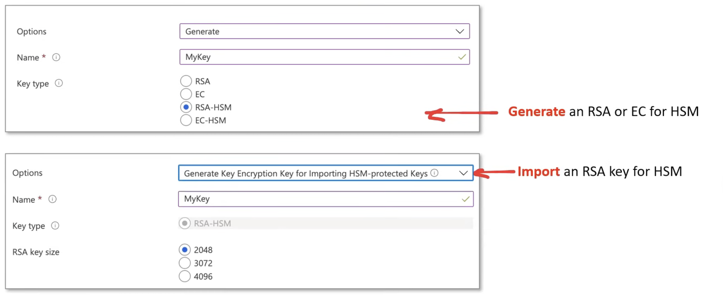Choose the enabled RSA-HSM key type radio button
Image resolution: width=723 pixels, height=297 pixels.
[x=186, y=107]
